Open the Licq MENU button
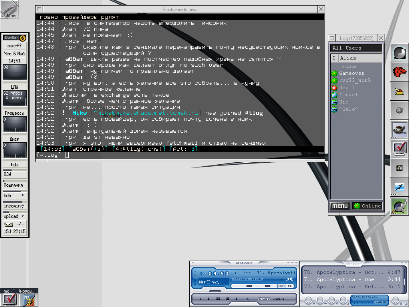 [x=340, y=206]
